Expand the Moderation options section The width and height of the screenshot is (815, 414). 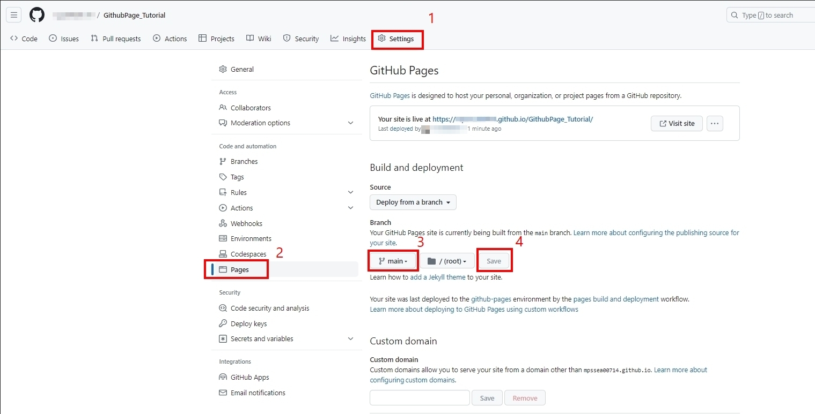(287, 123)
